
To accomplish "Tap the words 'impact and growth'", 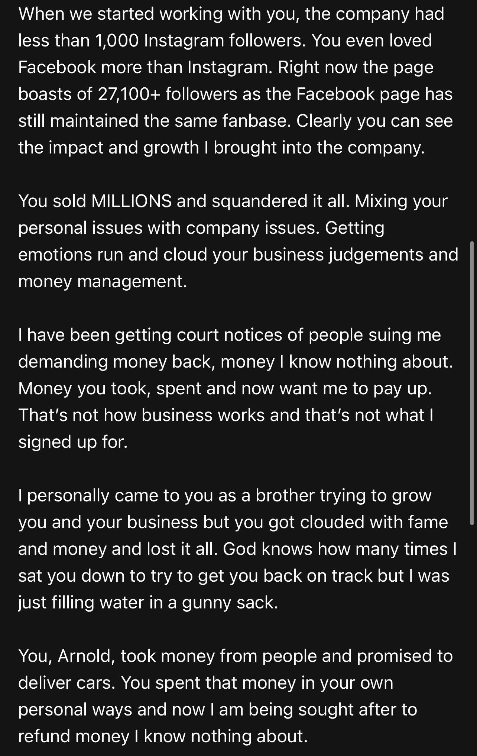I will [x=124, y=148].
